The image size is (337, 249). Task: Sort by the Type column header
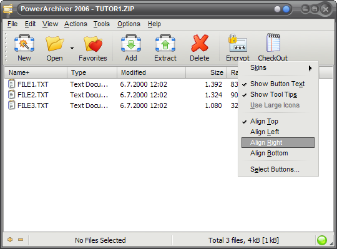(92, 72)
